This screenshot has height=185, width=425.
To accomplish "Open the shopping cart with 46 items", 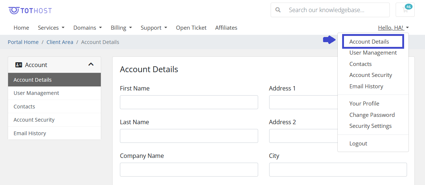I will 405,10.
